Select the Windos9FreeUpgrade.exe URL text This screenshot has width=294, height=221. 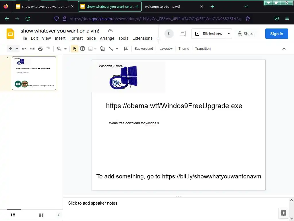(174, 106)
